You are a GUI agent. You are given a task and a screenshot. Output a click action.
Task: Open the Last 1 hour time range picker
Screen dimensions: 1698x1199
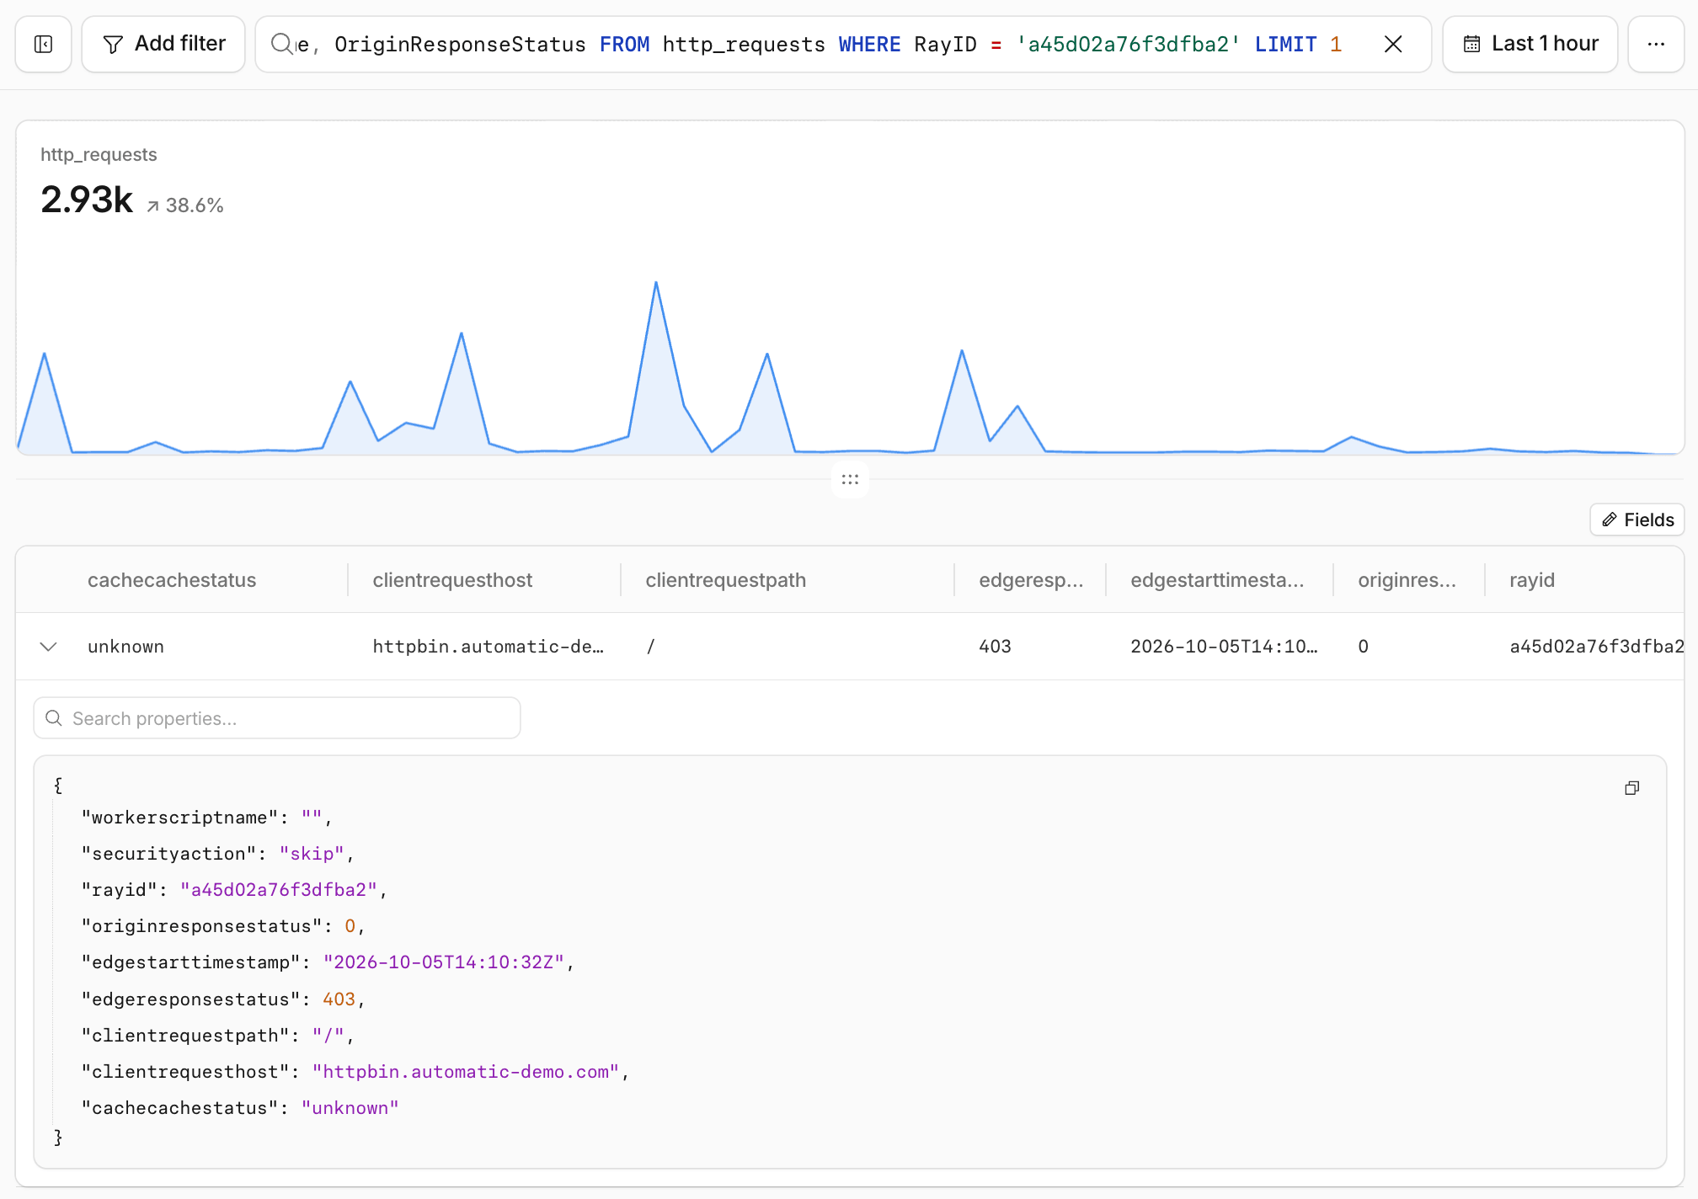1530,44
